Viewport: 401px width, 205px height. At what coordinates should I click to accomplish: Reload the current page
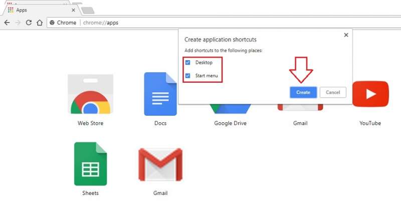point(29,23)
